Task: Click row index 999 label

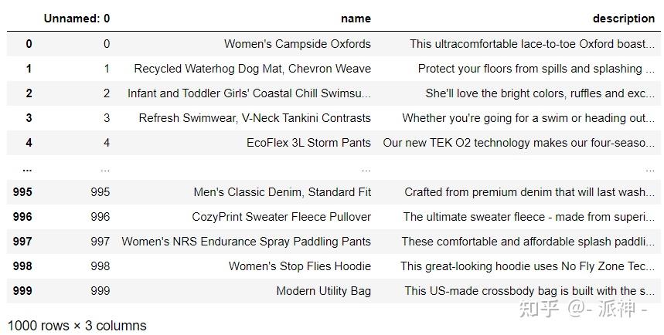Action: tap(22, 291)
